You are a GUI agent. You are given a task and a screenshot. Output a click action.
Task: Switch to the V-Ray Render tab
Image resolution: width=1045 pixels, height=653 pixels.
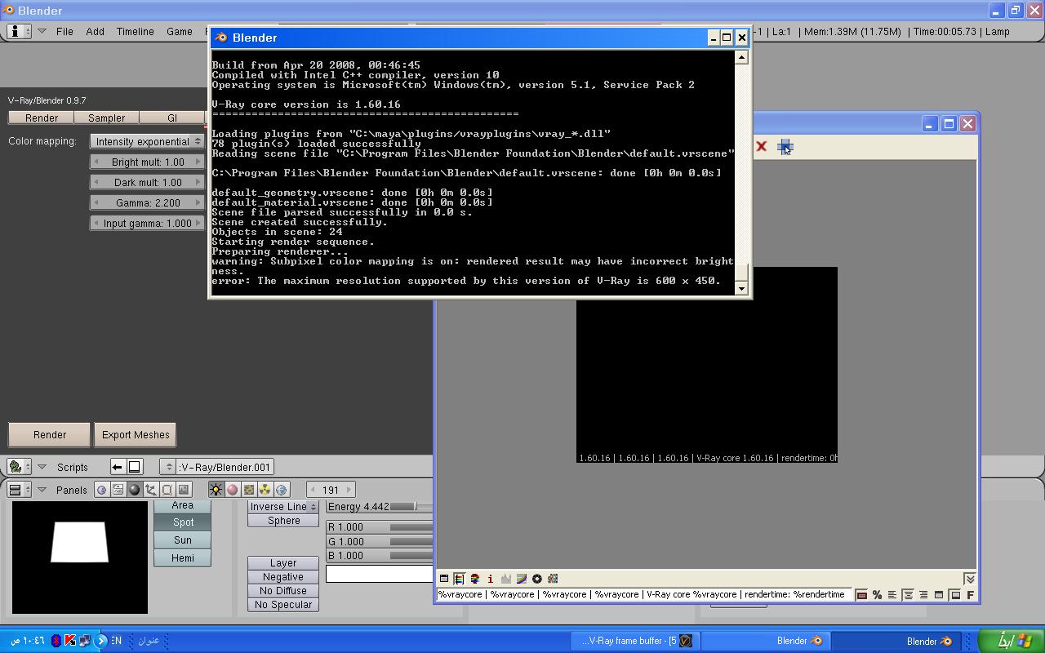point(42,118)
